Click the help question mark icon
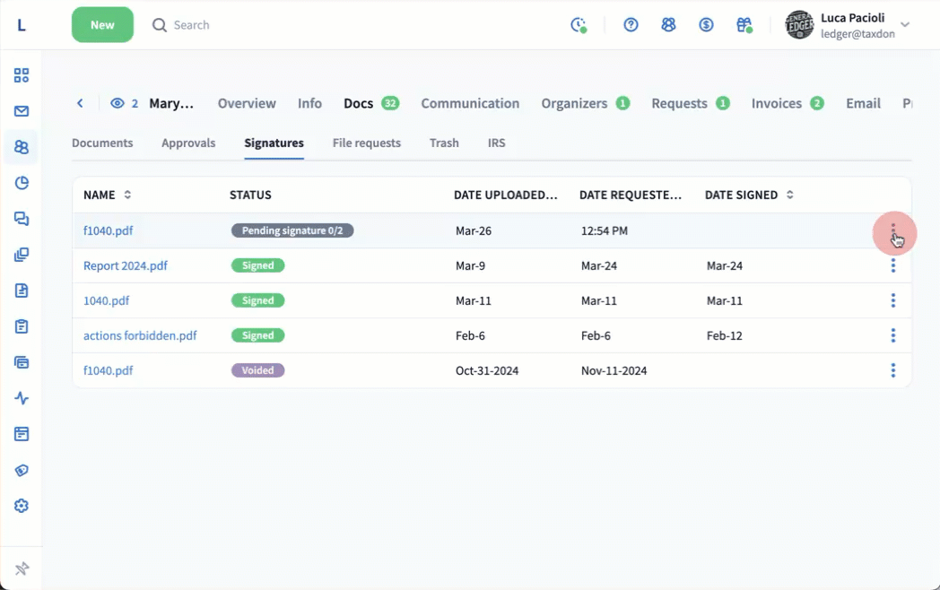940x590 pixels. click(x=631, y=25)
